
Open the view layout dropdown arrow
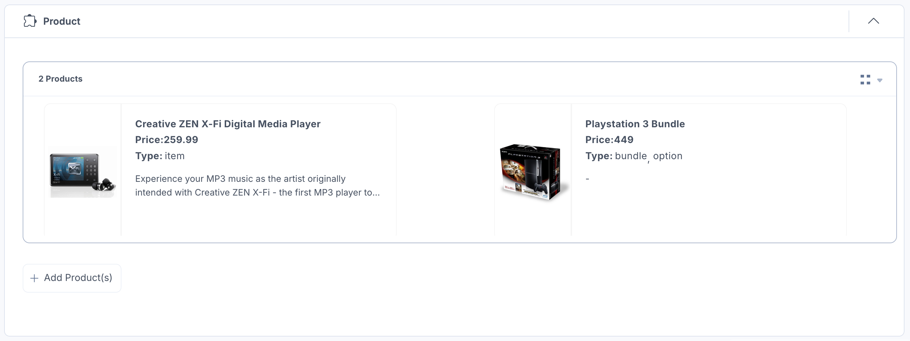coord(879,80)
